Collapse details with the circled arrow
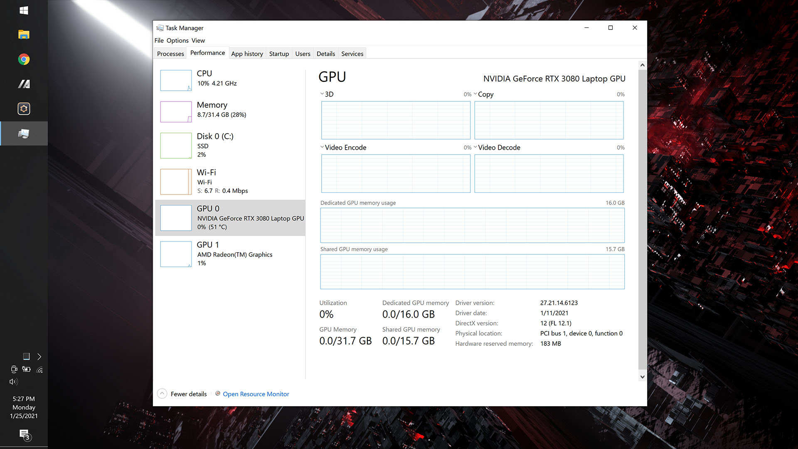The height and width of the screenshot is (449, 798). (x=162, y=393)
